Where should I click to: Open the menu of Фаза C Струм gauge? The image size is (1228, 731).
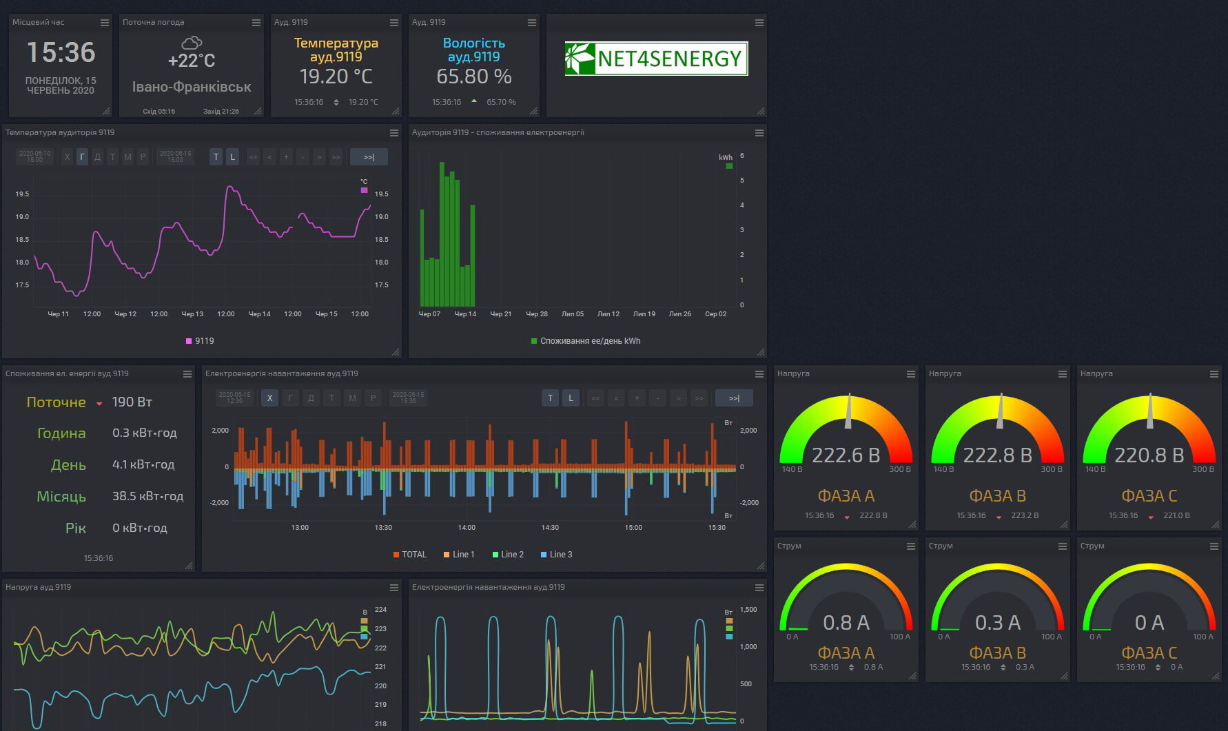tap(1214, 546)
